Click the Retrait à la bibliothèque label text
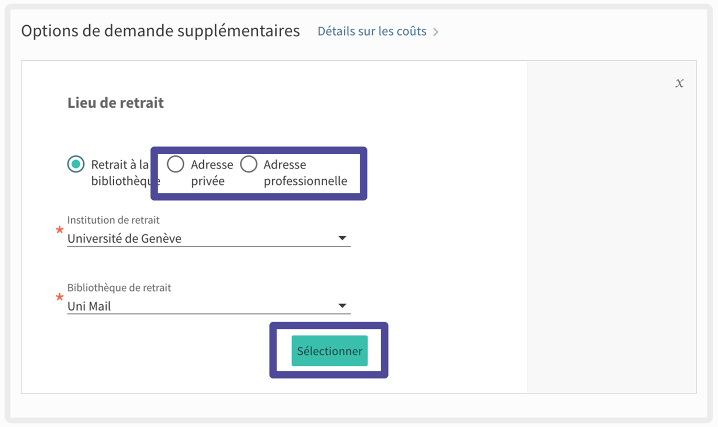This screenshot has height=427, width=718. point(121,172)
